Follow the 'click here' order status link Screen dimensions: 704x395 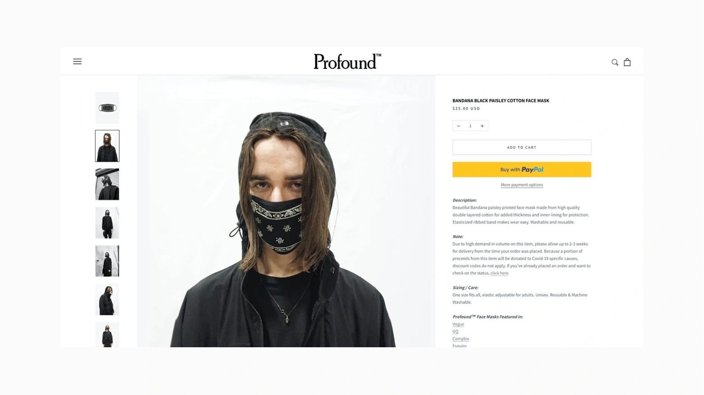[x=499, y=273]
